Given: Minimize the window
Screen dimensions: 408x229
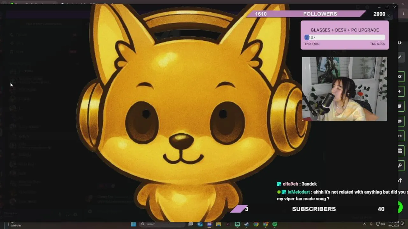Looking at the screenshot, I should tap(379, 7).
